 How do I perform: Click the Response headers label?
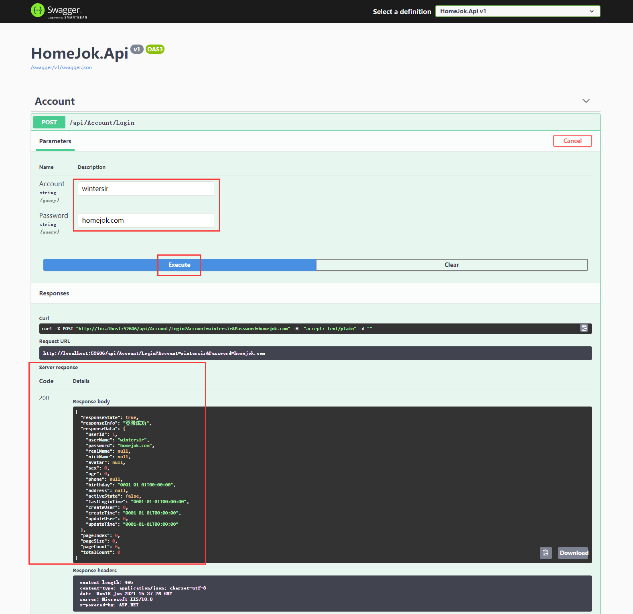(x=95, y=570)
